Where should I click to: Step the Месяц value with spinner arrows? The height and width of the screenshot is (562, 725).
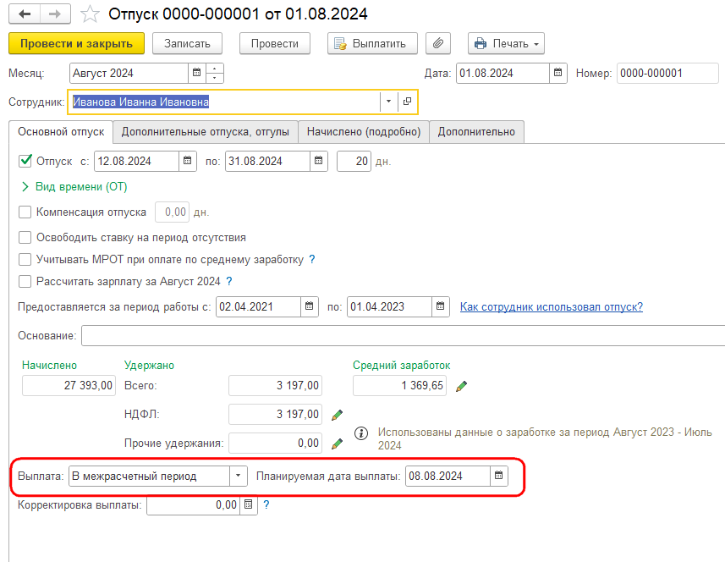click(x=215, y=73)
